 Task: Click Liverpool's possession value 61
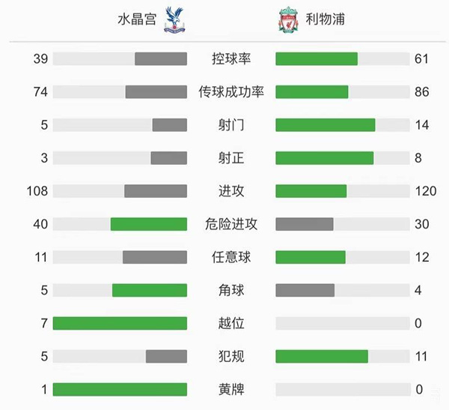click(421, 59)
